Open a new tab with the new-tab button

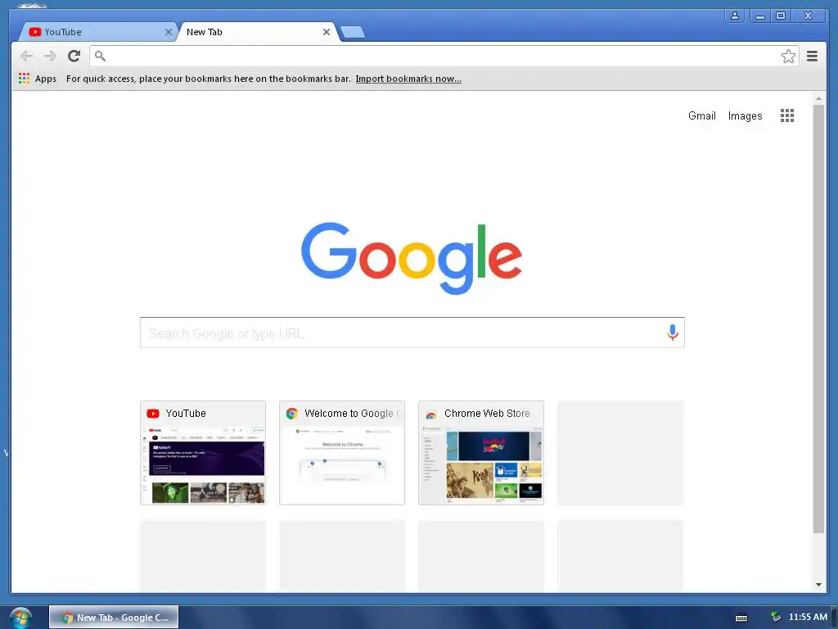[x=353, y=32]
